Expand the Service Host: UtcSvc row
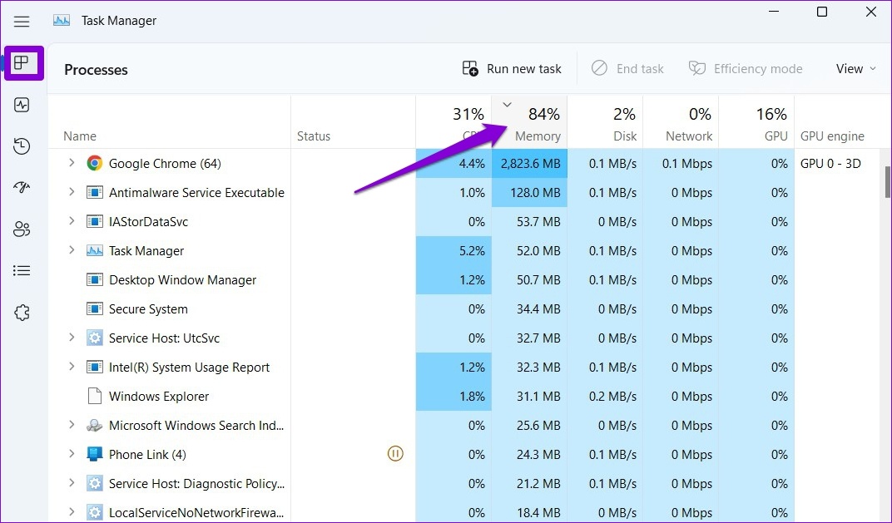This screenshot has width=892, height=523. click(72, 337)
